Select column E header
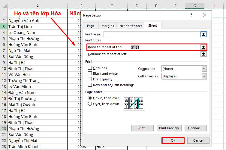The width and height of the screenshot is (226, 150). tap(156, 6)
